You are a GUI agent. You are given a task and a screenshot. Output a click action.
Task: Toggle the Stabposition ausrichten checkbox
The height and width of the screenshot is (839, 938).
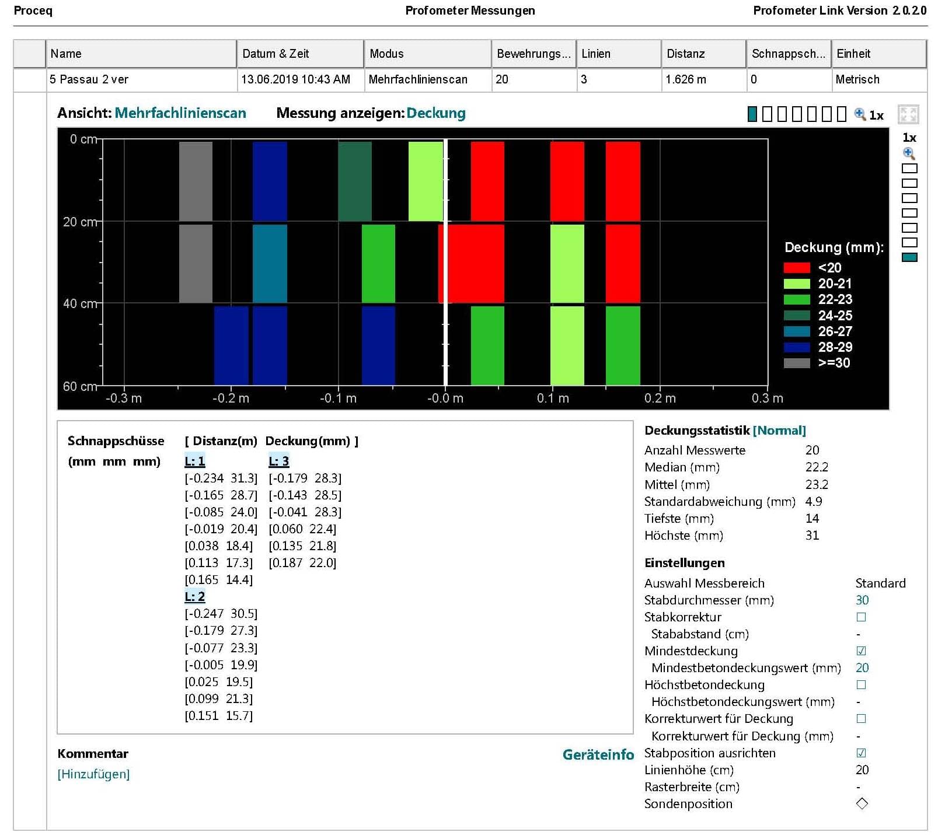coord(861,753)
